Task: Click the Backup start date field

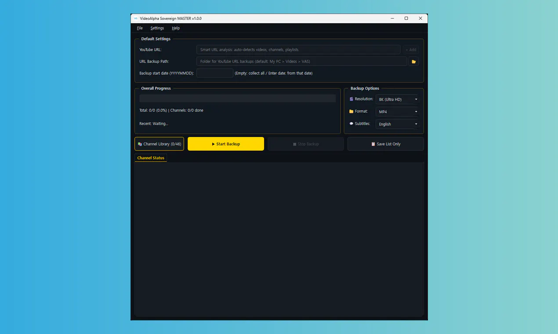Action: coord(215,73)
